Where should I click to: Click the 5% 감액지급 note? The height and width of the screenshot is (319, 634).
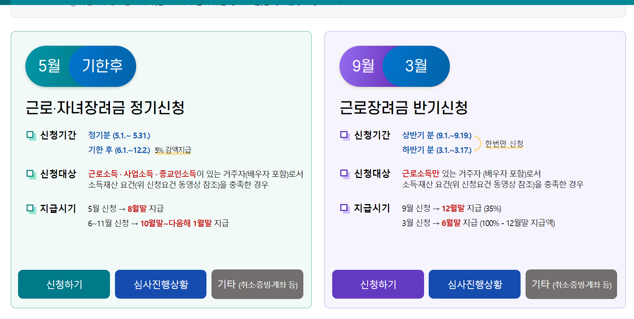click(173, 150)
